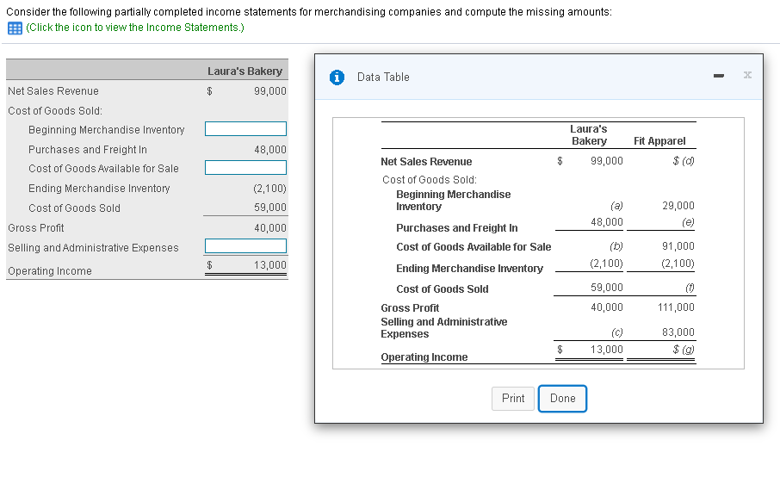Click the (f) placeholder for Fit Apparel
Viewport: 780px width, 490px height.
690,288
